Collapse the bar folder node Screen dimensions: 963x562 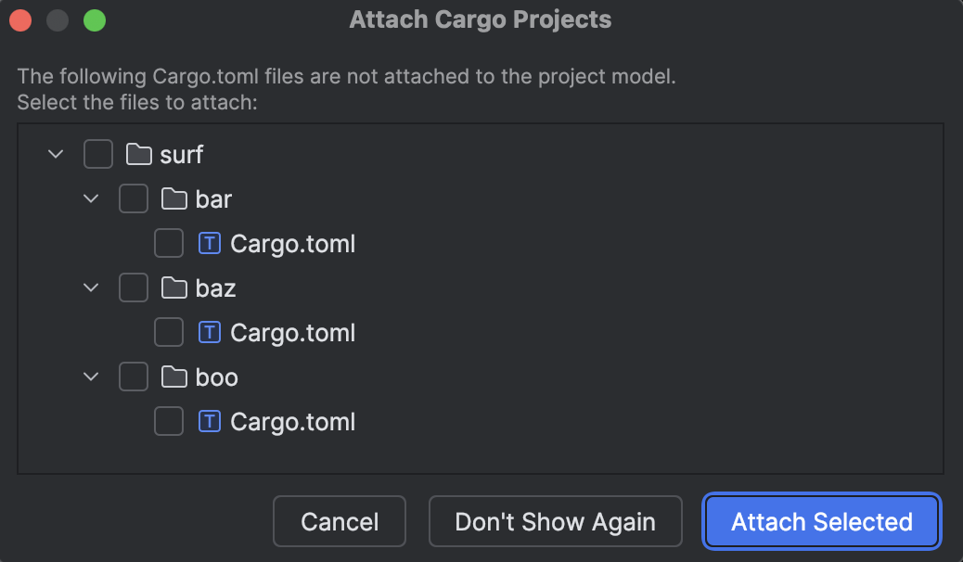click(x=90, y=198)
